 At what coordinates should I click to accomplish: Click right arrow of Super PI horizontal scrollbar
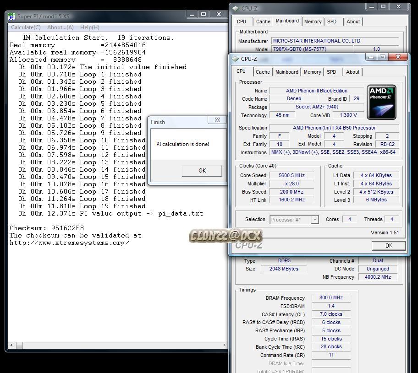[x=224, y=346]
